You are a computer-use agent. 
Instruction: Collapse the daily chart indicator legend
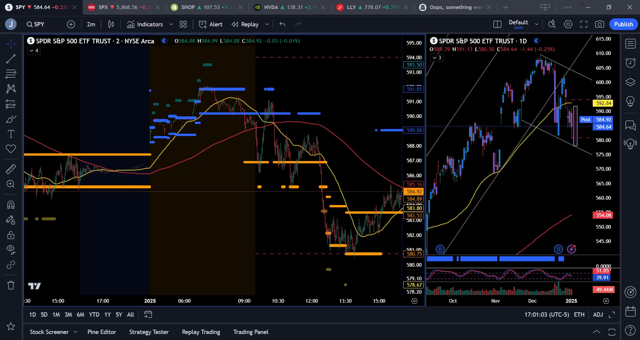tap(437, 58)
